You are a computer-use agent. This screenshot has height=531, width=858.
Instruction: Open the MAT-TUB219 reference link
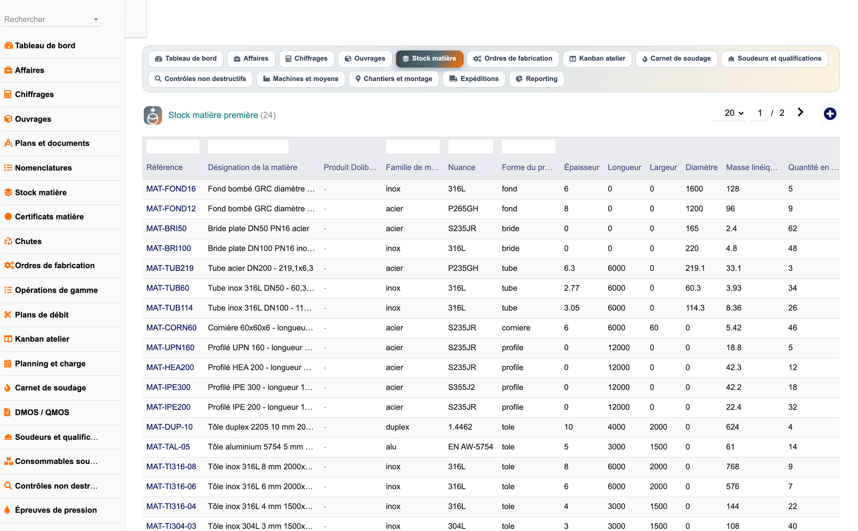pos(170,268)
